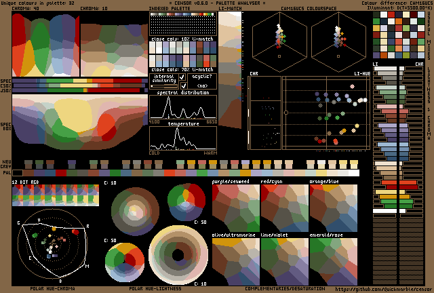Click the CS0% bar label
Image resolution: width=434 pixels, height=293 pixels.
6,85
